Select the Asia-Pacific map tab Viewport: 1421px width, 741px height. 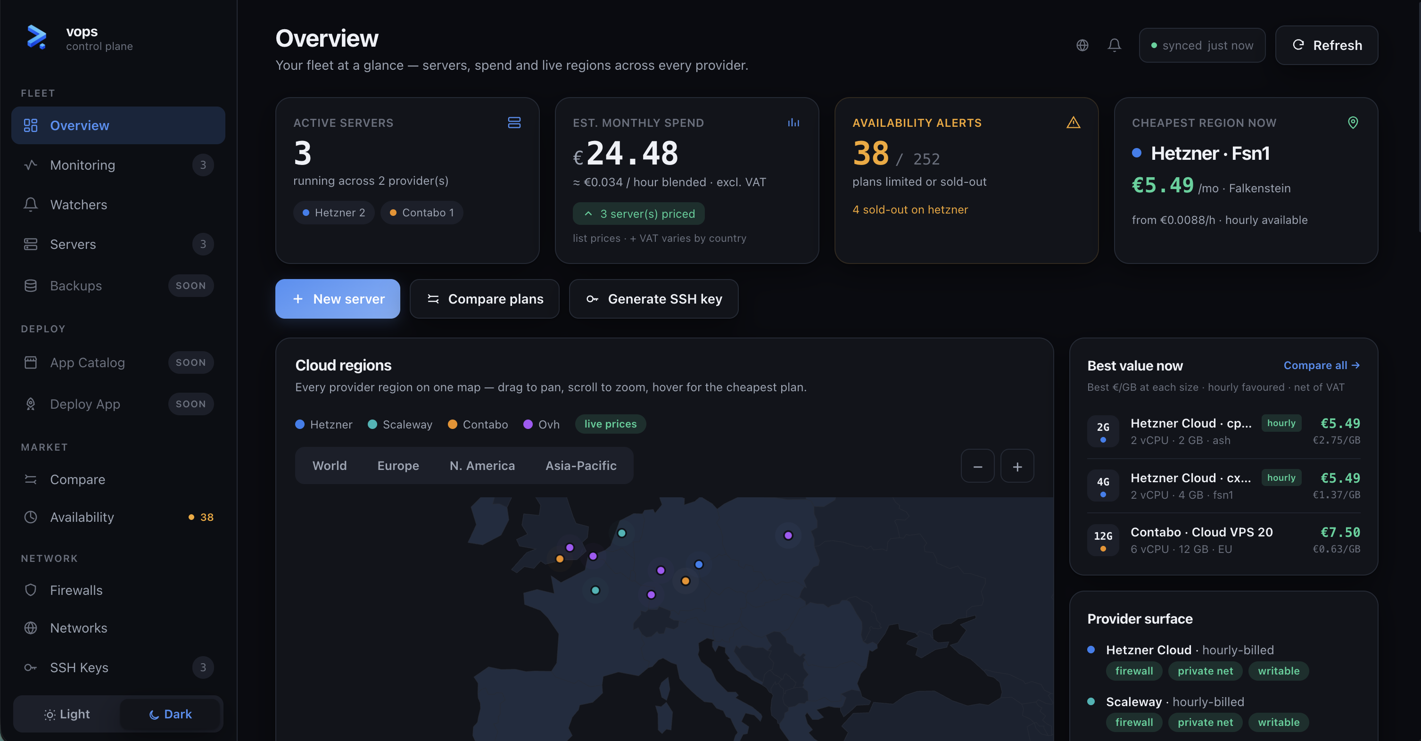pos(581,466)
